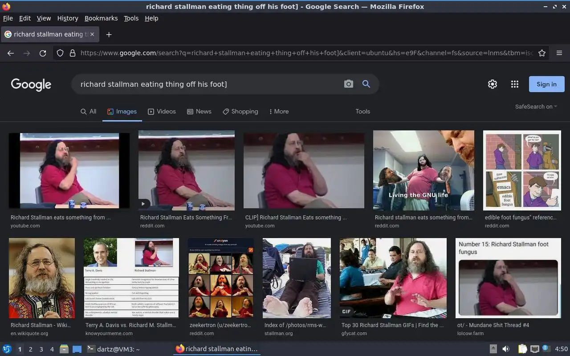
Task: Open Richard Stallman Eats Something Fr... reddit link
Action: tap(186, 218)
